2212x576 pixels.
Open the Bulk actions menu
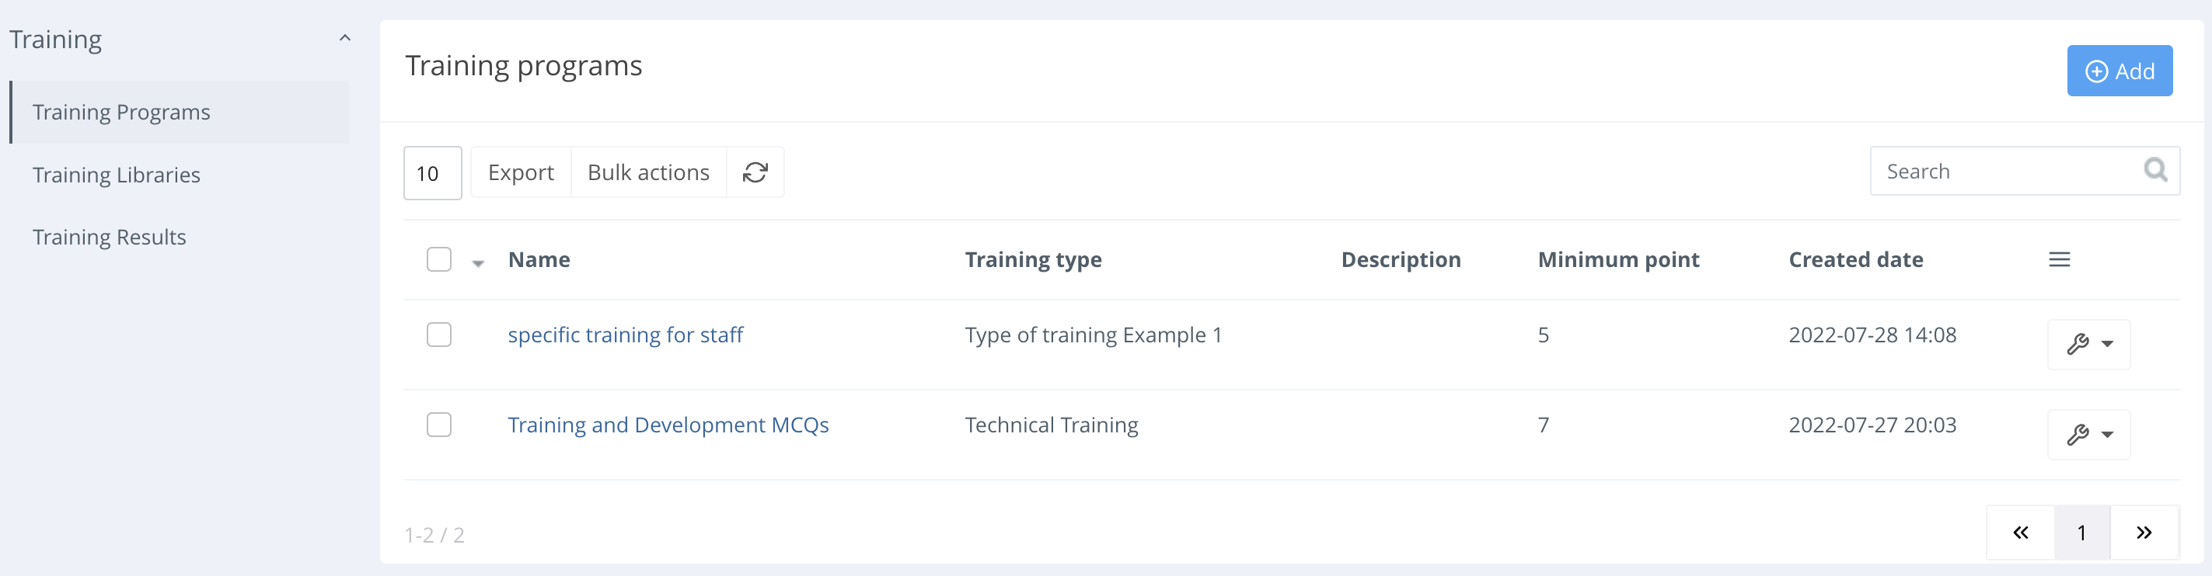coord(648,173)
